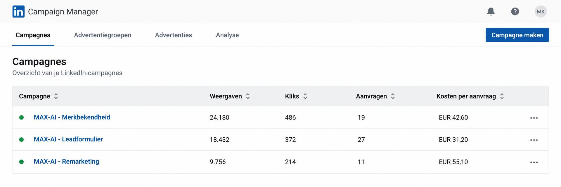Click the Weergaven value 24.180
Screen dimensions: 561x187
point(219,117)
